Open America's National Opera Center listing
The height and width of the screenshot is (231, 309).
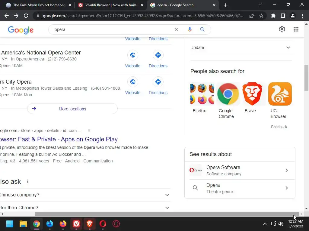point(41,52)
